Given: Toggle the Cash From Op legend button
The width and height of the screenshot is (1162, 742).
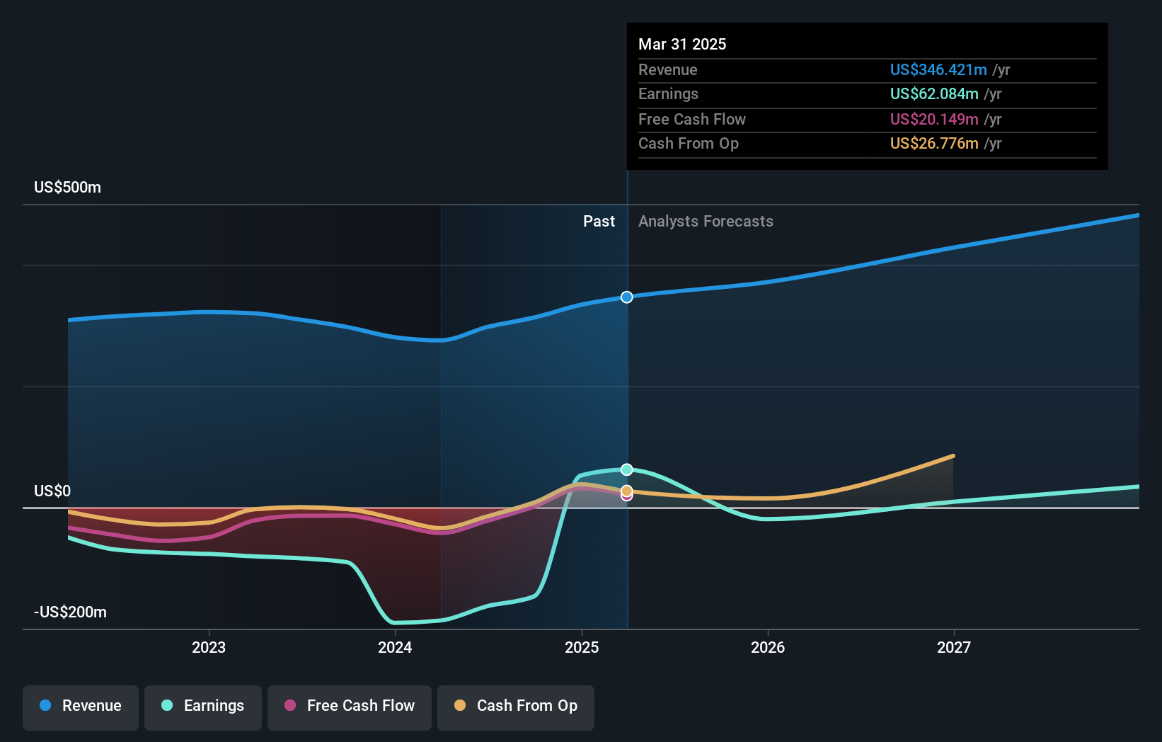Looking at the screenshot, I should [516, 707].
